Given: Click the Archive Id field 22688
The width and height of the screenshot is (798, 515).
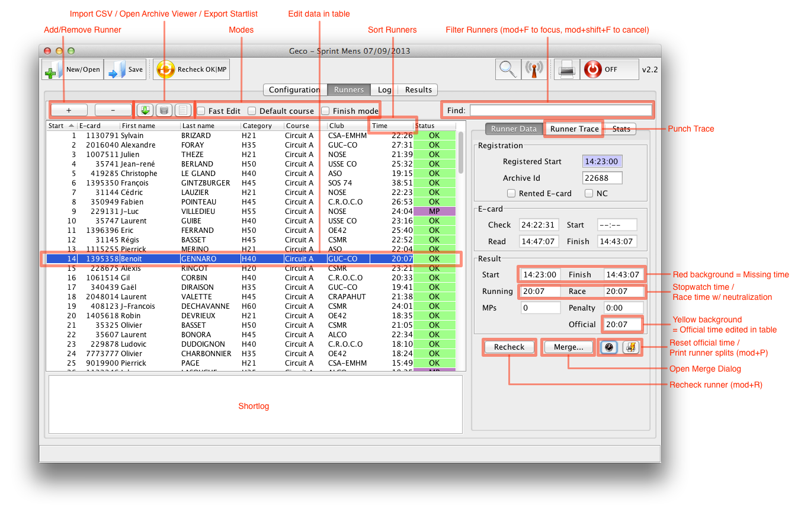Looking at the screenshot, I should coord(602,178).
